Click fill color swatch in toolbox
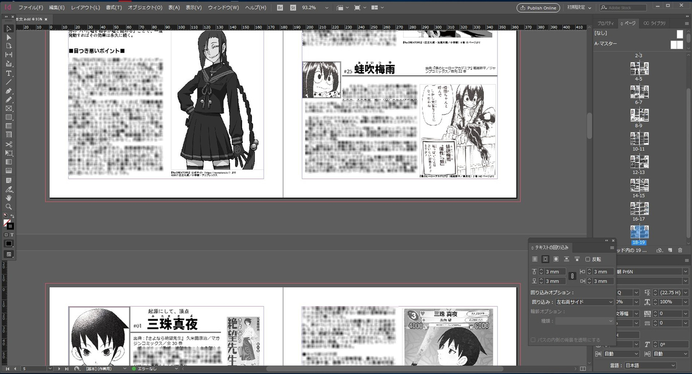 pos(7,222)
